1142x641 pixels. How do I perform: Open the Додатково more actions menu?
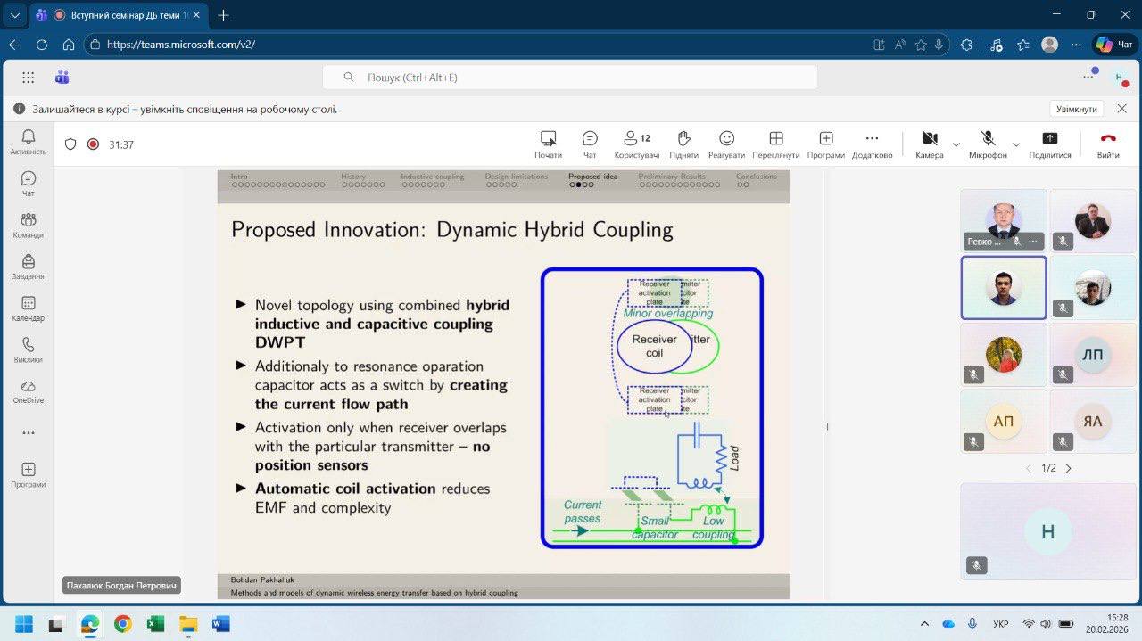(x=872, y=144)
